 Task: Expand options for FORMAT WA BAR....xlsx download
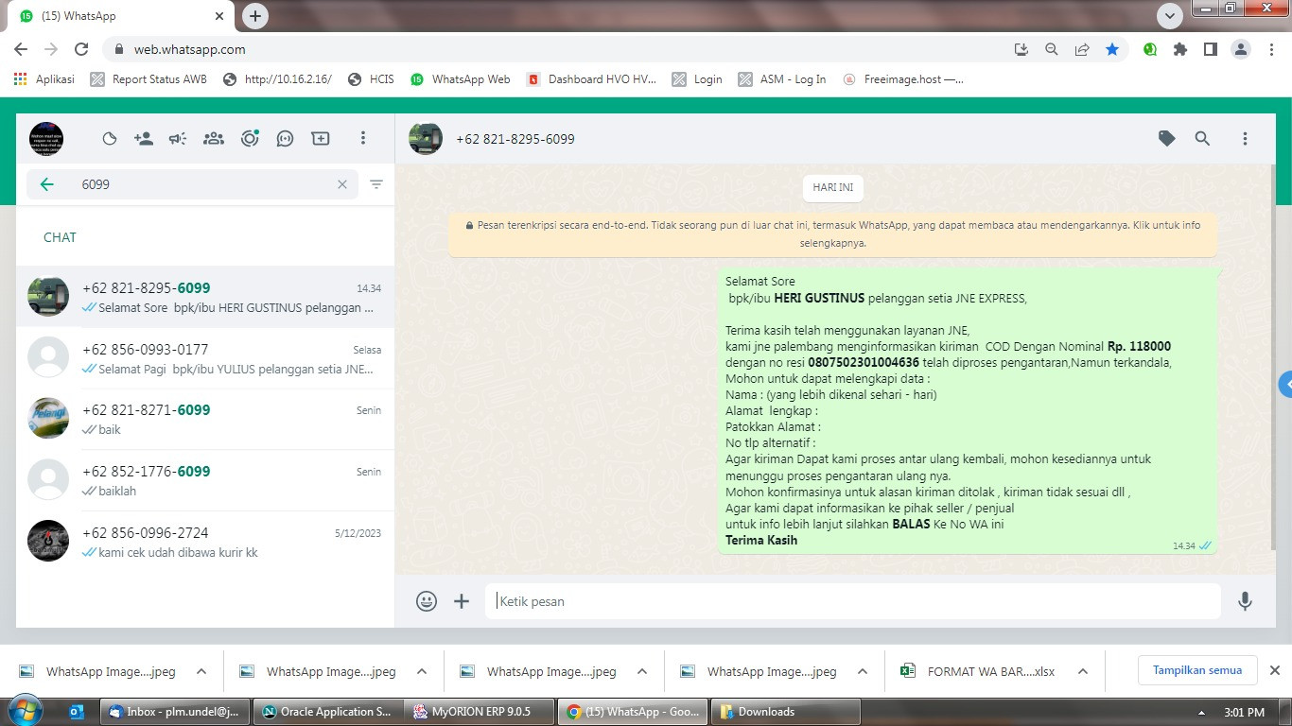click(1083, 671)
